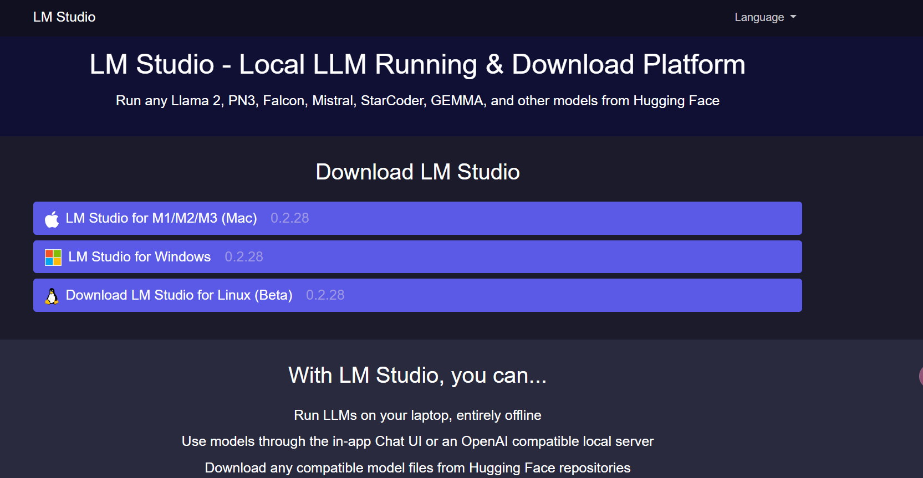
Task: Click the Apple logo icon
Action: [52, 219]
